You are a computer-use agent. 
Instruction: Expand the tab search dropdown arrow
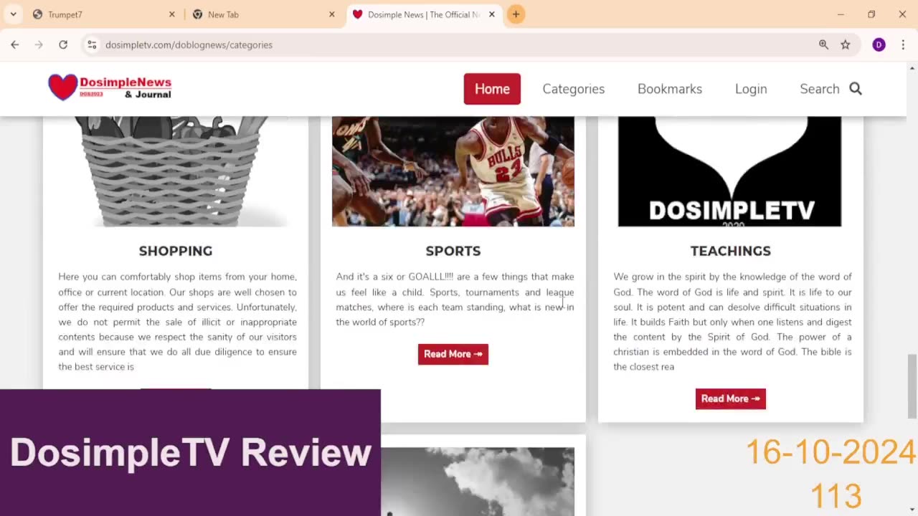pyautogui.click(x=13, y=14)
